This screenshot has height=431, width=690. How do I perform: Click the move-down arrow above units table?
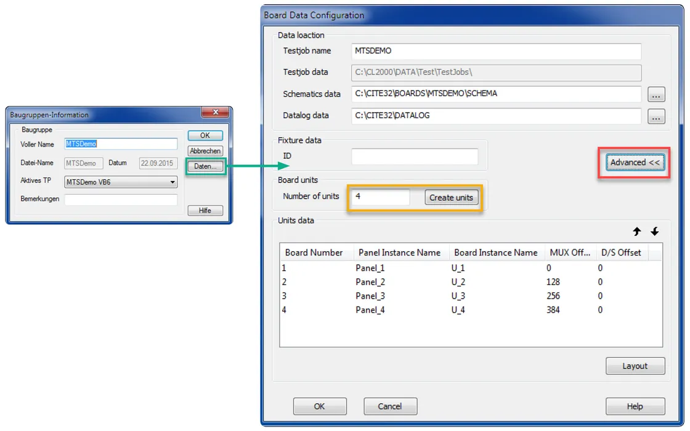pos(655,232)
